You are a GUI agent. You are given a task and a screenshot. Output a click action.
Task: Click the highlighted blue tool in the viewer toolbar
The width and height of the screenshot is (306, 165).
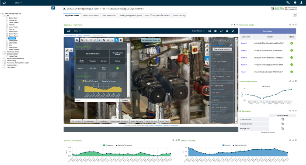117,40
